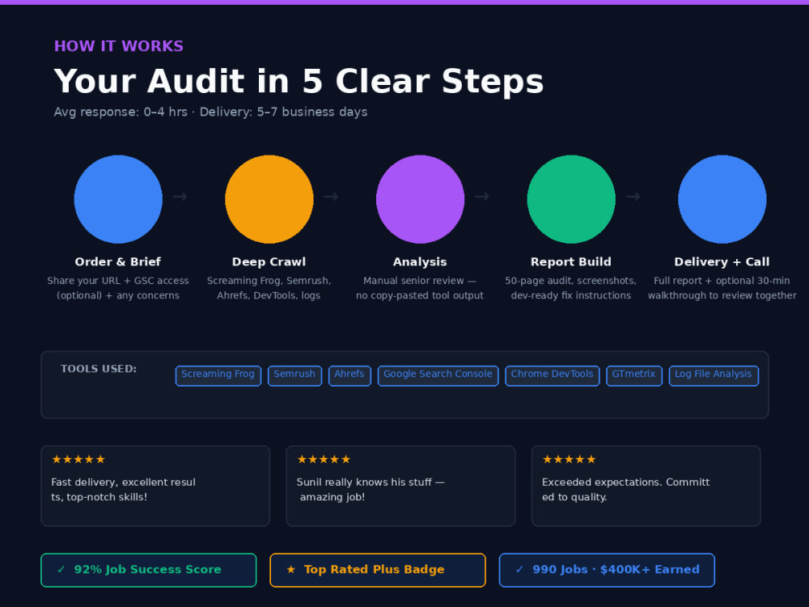The image size is (809, 607).
Task: Click the Top Rated Plus Badge
Action: pyautogui.click(x=378, y=570)
